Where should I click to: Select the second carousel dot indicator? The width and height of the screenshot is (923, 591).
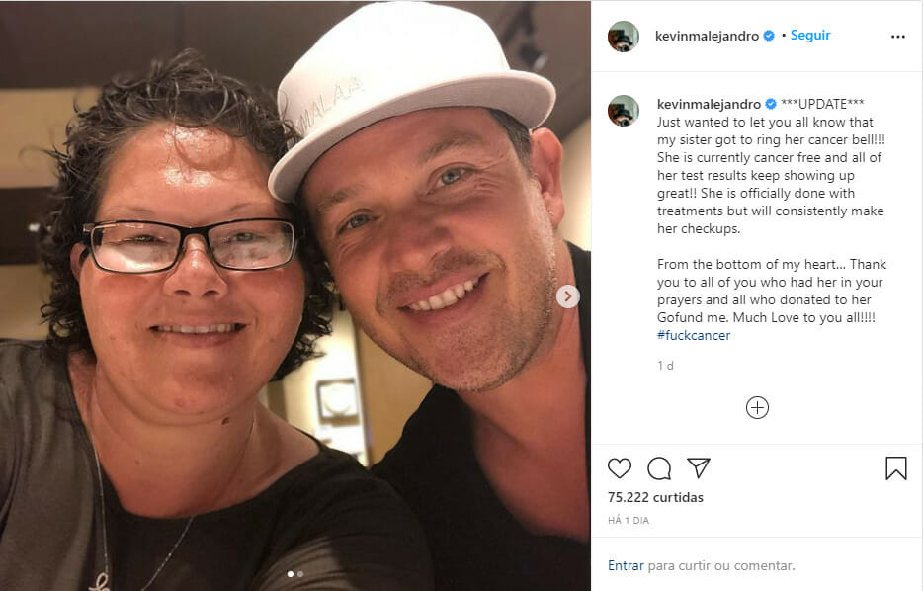[x=300, y=574]
